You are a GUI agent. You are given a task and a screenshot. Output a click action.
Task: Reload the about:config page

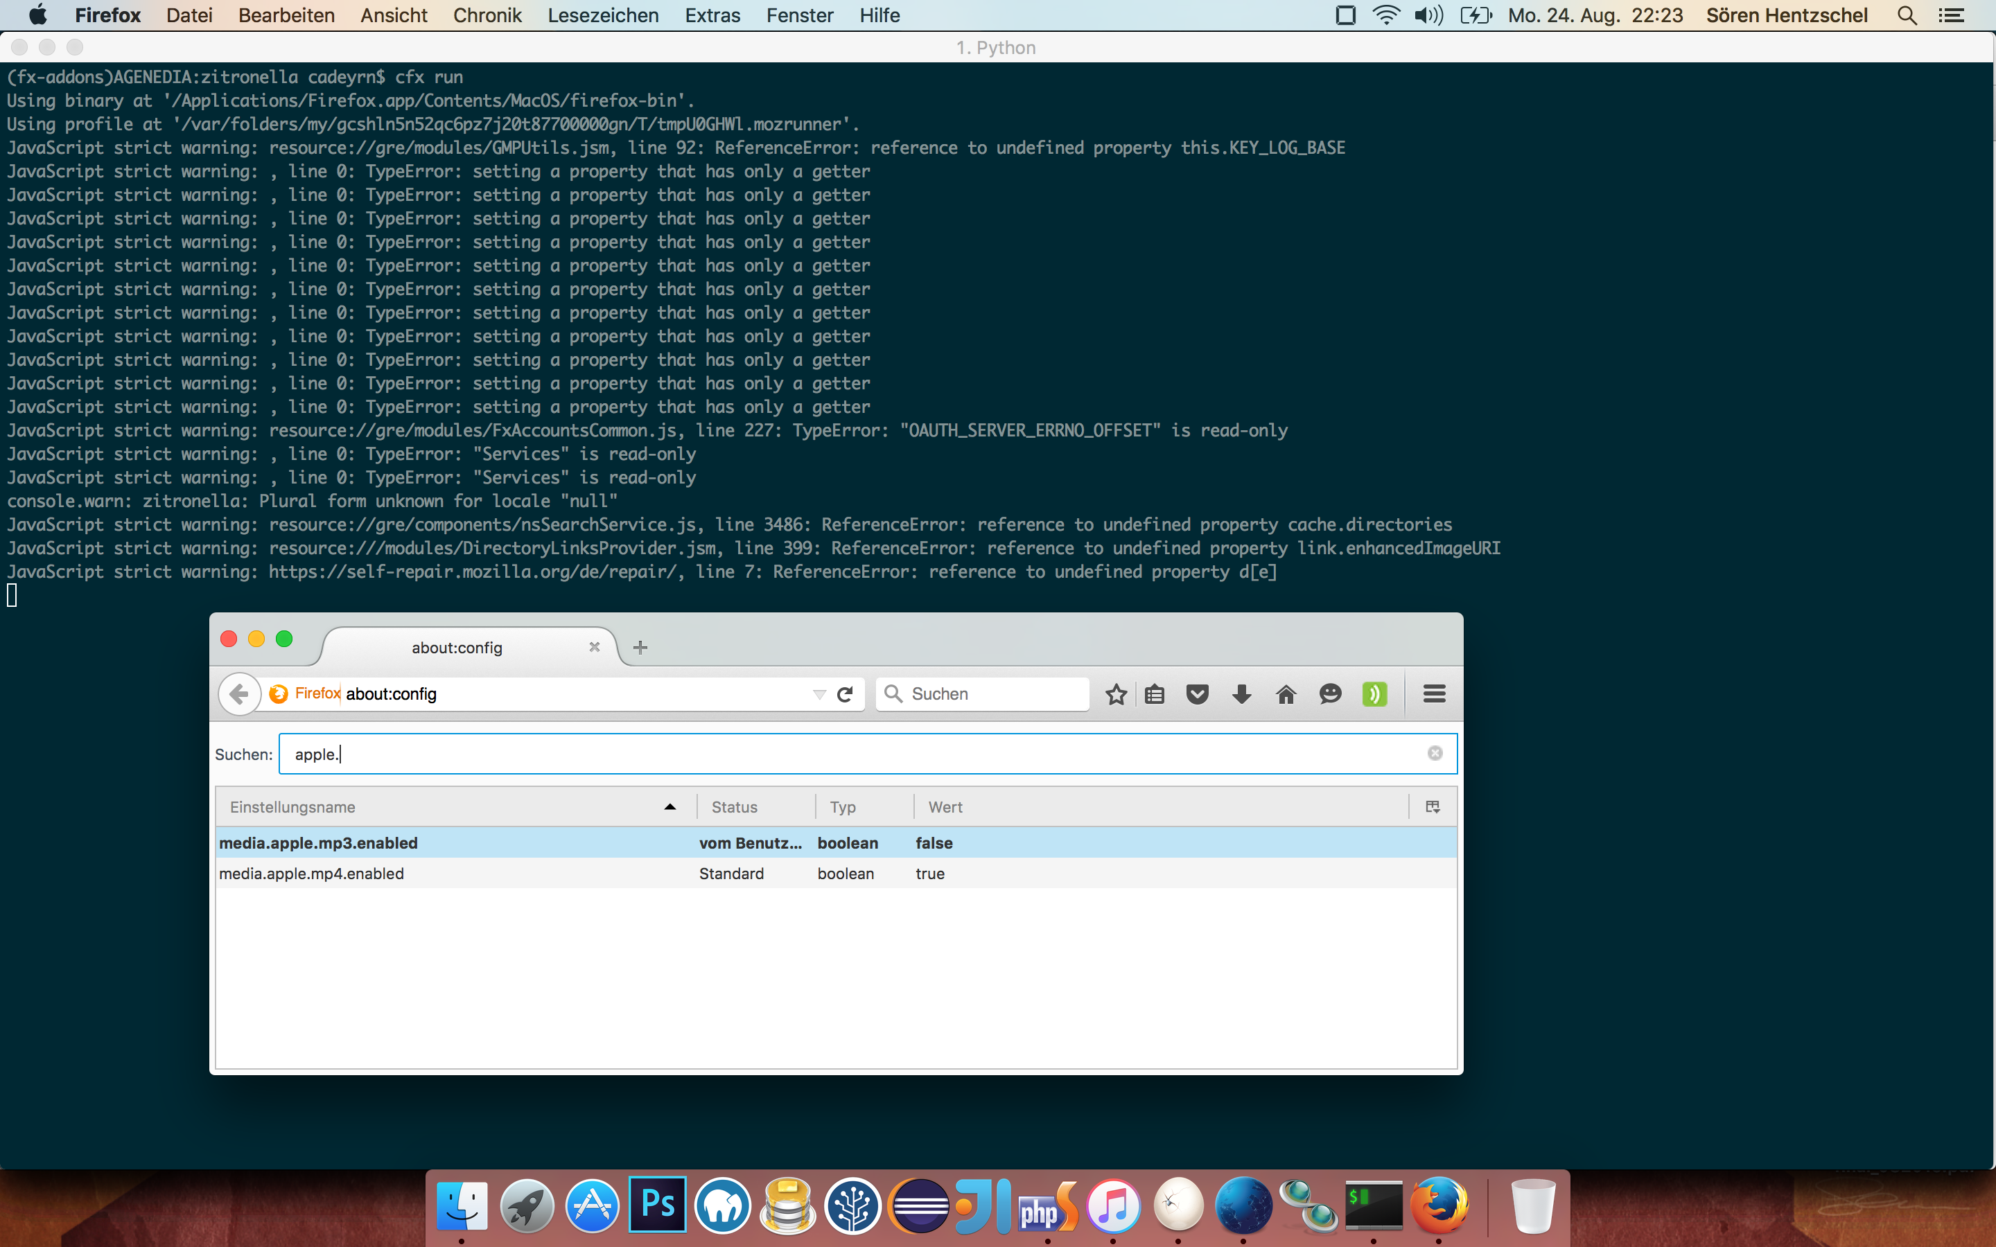pyautogui.click(x=845, y=694)
